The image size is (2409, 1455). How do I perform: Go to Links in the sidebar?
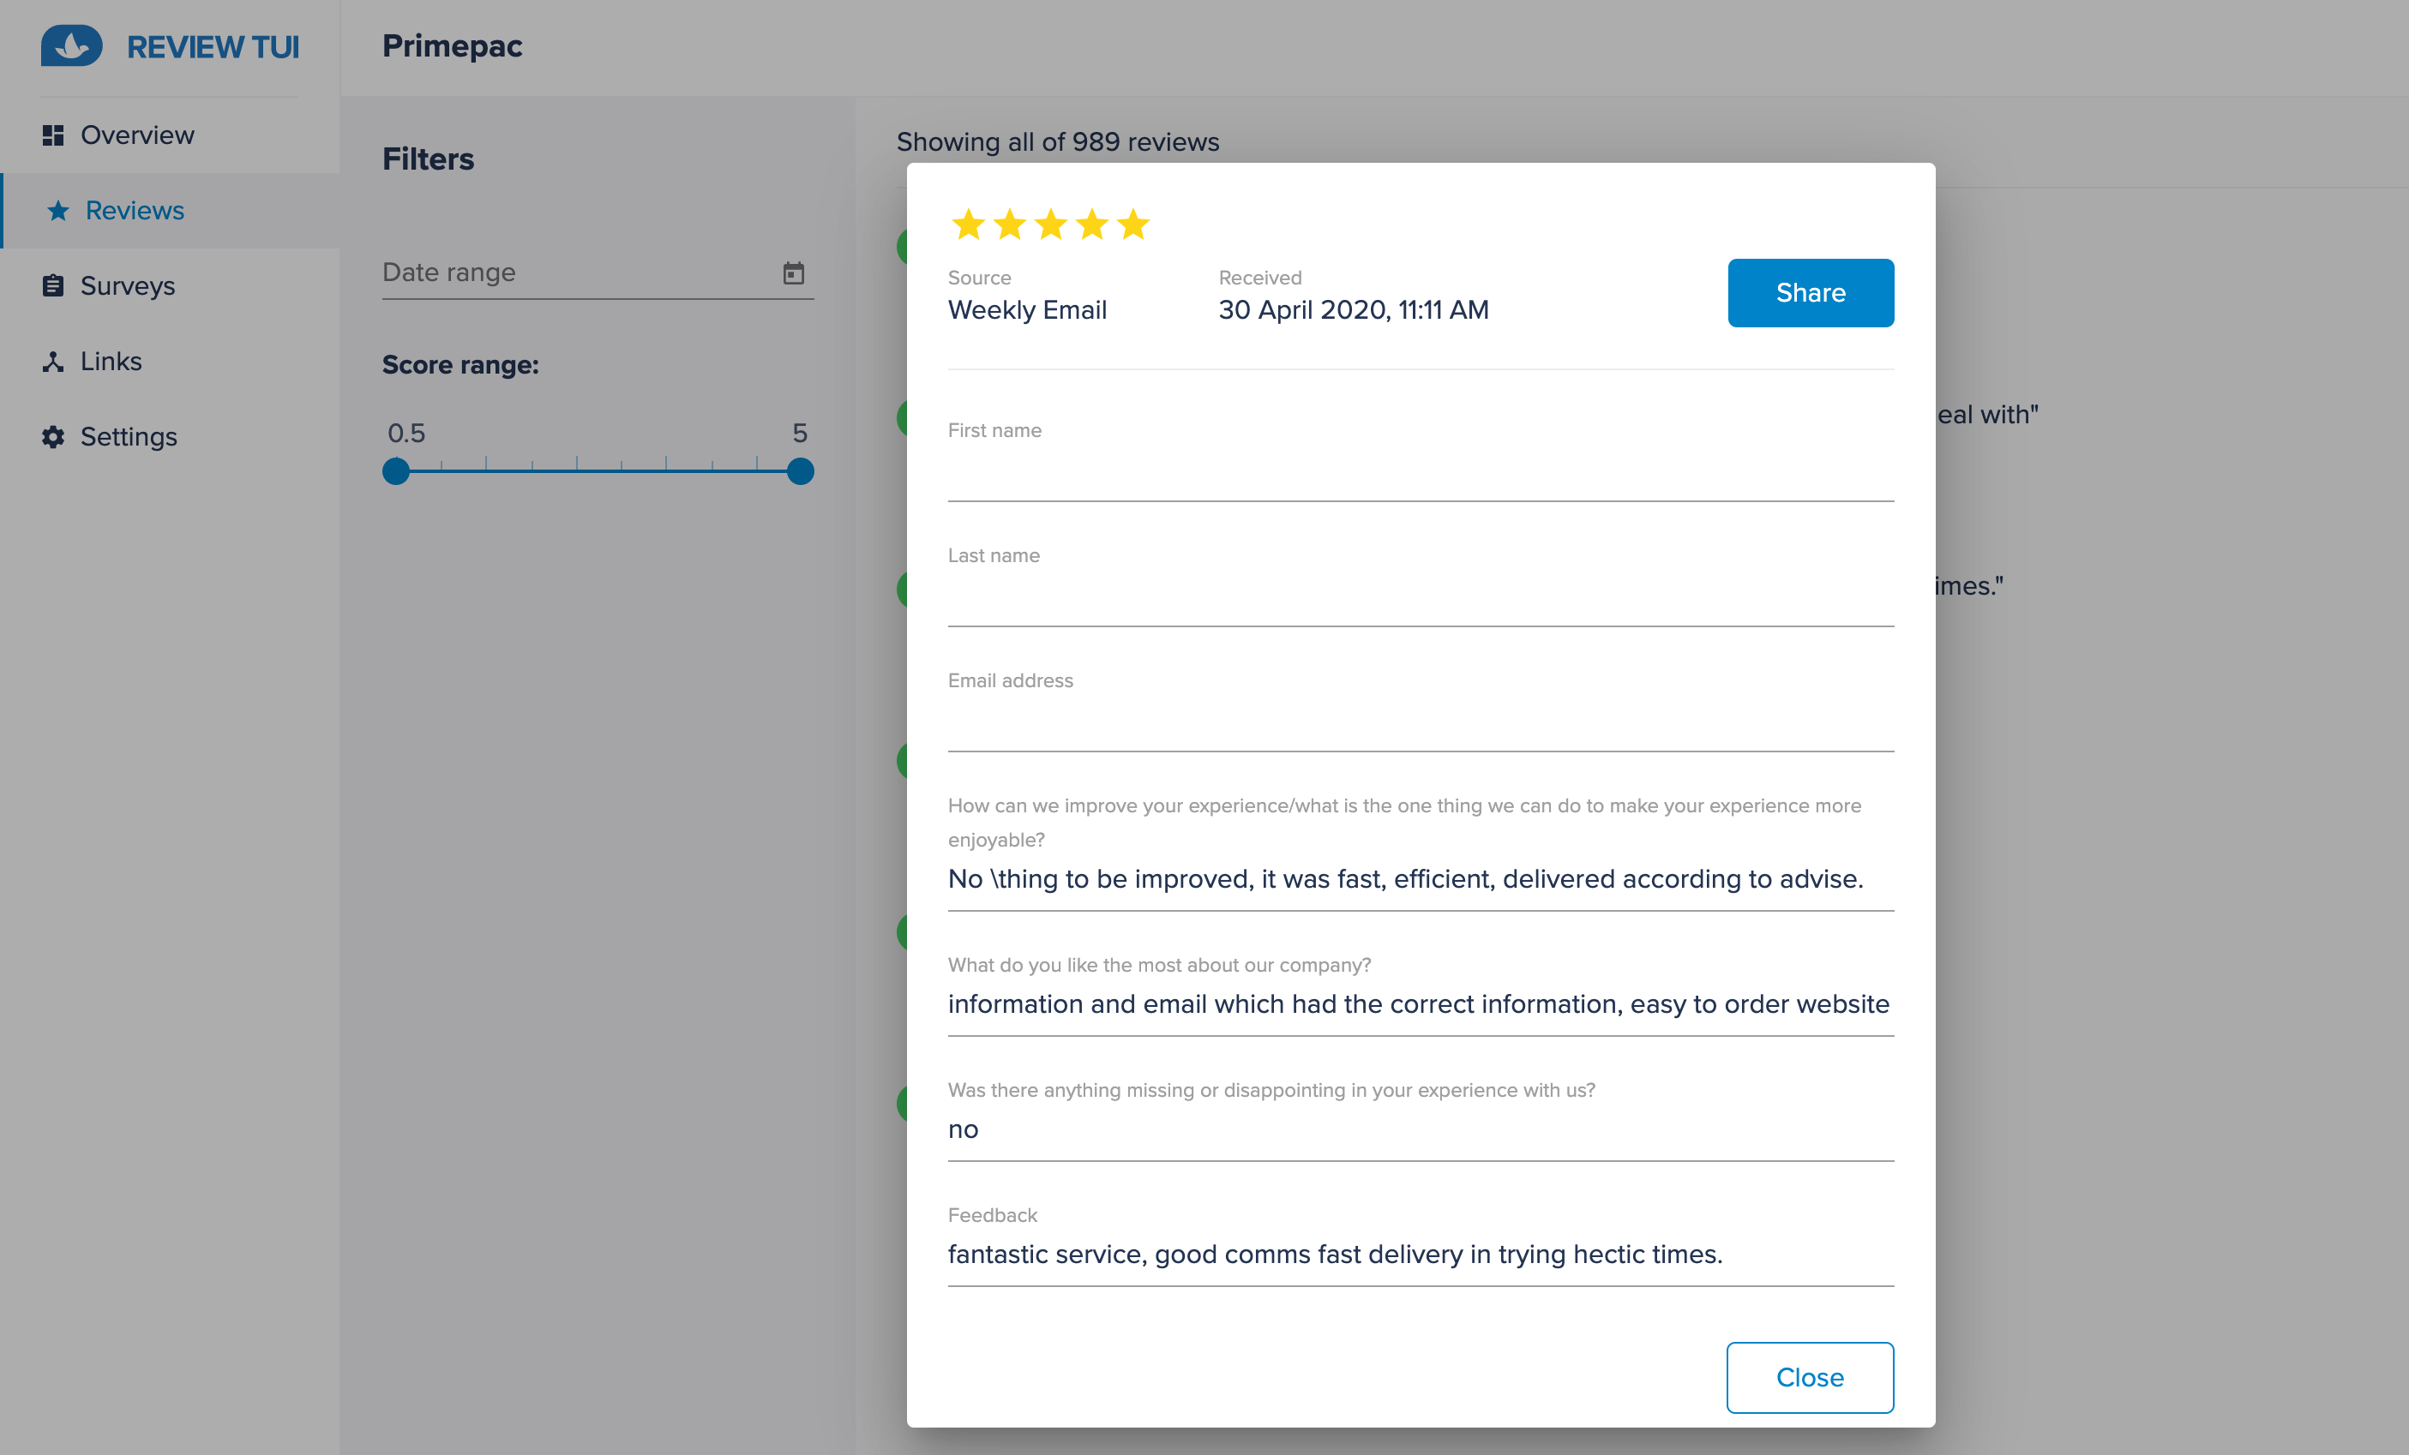pyautogui.click(x=170, y=362)
